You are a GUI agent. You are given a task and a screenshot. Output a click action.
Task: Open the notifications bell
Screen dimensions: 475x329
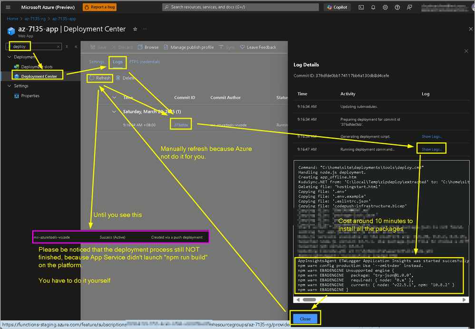(373, 7)
